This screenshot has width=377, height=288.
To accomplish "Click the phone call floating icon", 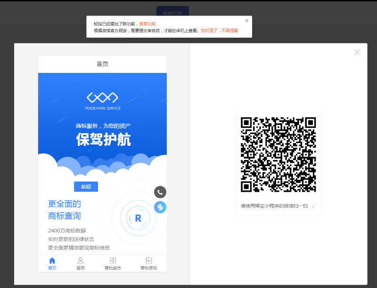I will 160,192.
